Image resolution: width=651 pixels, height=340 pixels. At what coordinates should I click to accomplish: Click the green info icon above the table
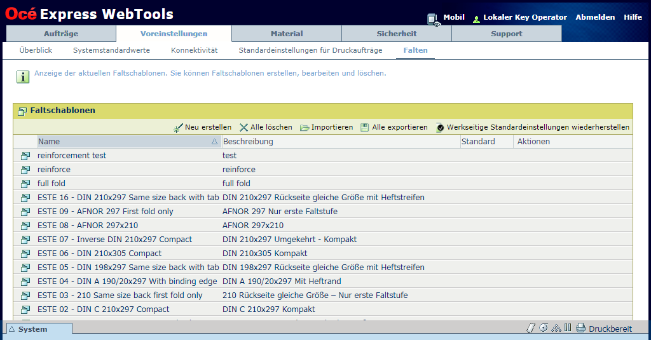tap(23, 77)
